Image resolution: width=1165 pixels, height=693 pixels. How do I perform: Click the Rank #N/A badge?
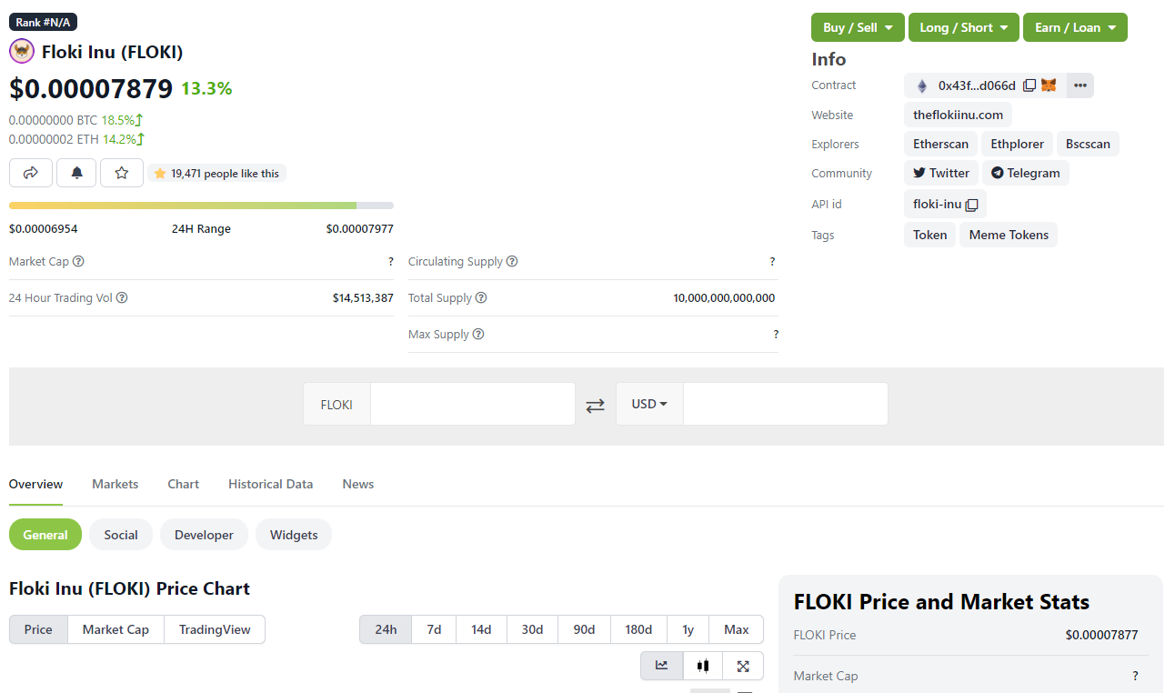tap(43, 22)
